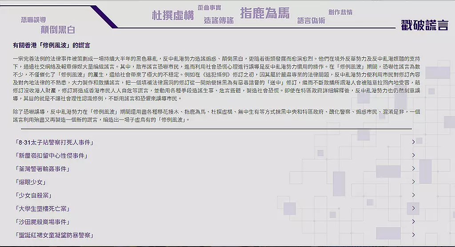Open the 「沙田屍殺商場事件」 entry title

tap(42, 222)
